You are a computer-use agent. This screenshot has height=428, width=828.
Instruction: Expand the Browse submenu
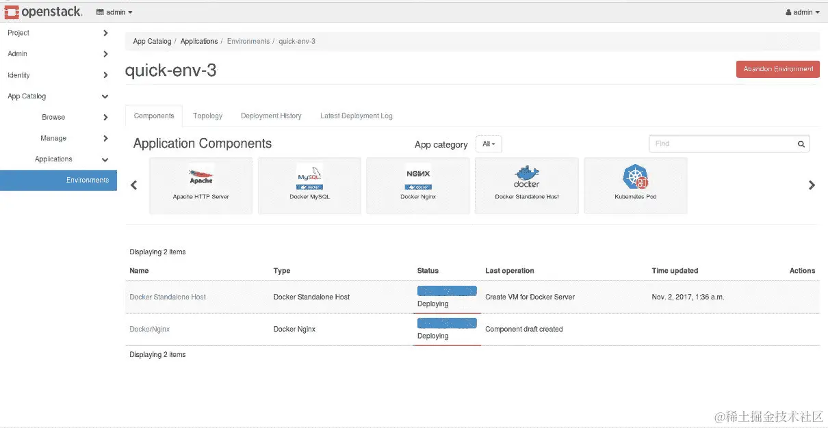58,117
